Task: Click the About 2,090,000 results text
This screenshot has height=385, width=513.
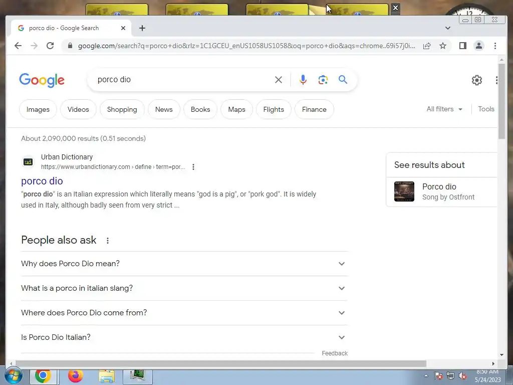Action: [84, 138]
